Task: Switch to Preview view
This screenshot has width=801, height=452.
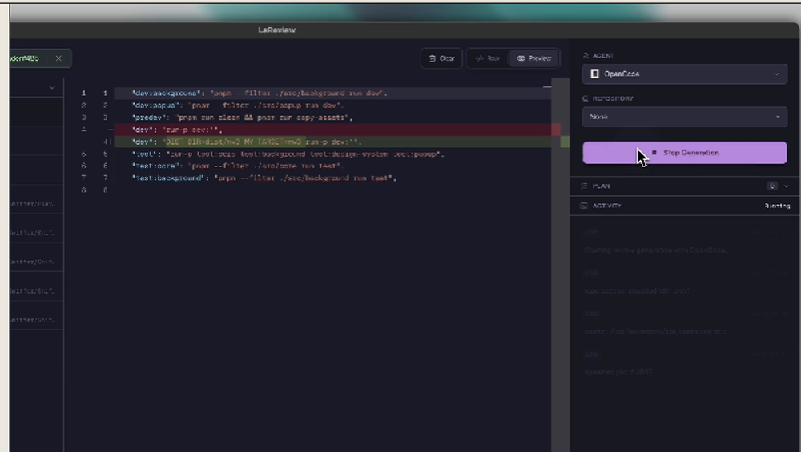Action: point(534,58)
